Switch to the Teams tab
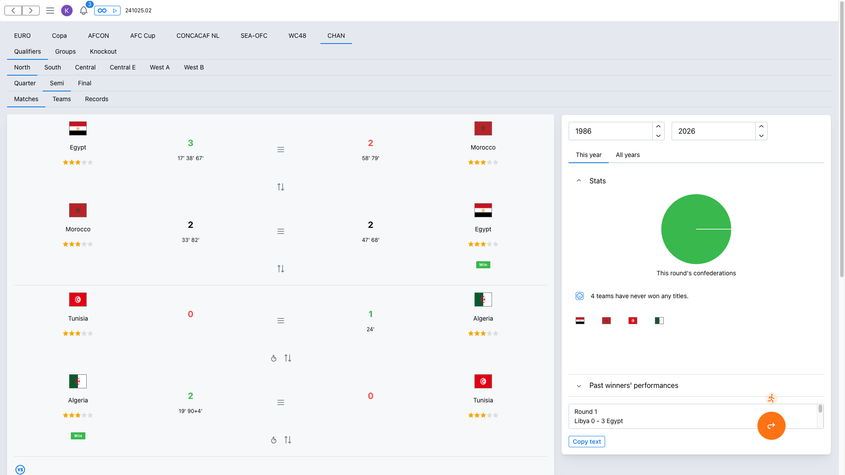The image size is (845, 475). [x=62, y=99]
